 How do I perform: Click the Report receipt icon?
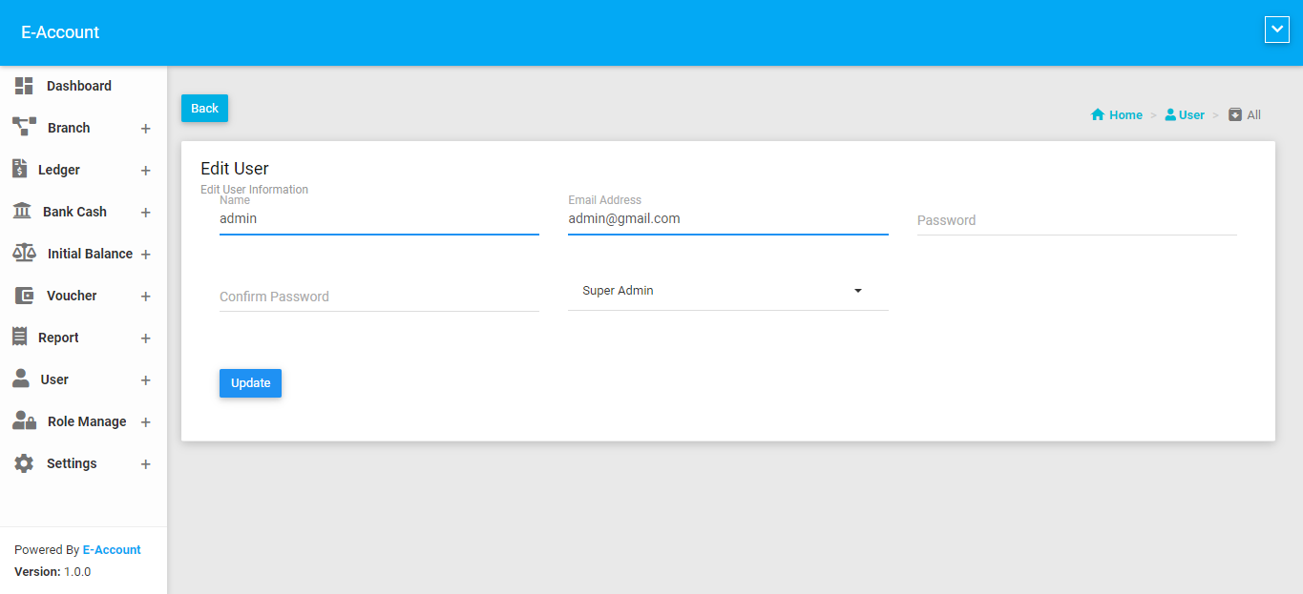coord(19,337)
